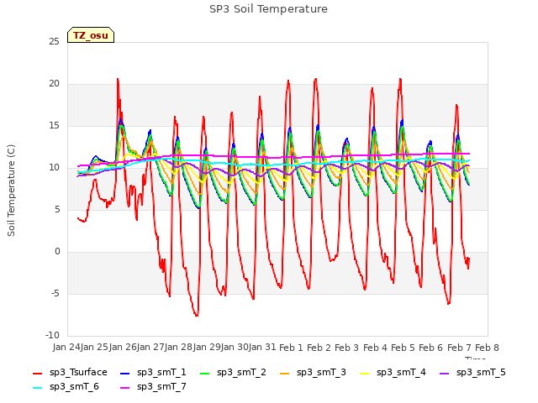The width and height of the screenshot is (538, 403).
Task: Click the 20 y-axis tick label
Action: (x=54, y=84)
